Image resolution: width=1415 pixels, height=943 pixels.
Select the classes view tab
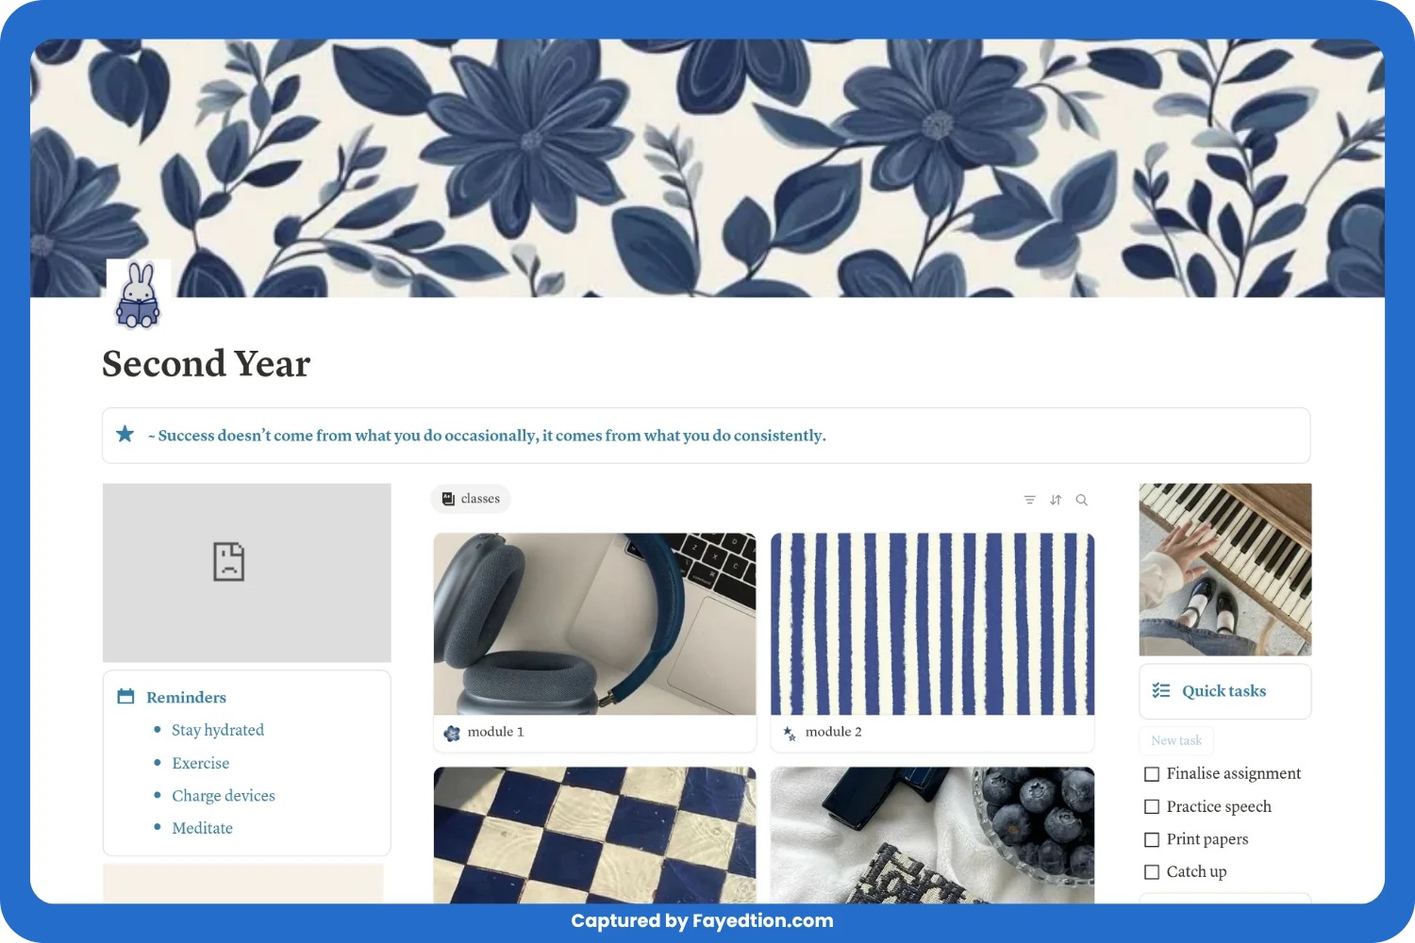[x=471, y=499]
